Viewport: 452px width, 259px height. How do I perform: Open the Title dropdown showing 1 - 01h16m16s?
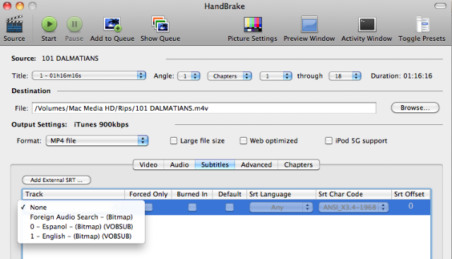click(x=89, y=76)
